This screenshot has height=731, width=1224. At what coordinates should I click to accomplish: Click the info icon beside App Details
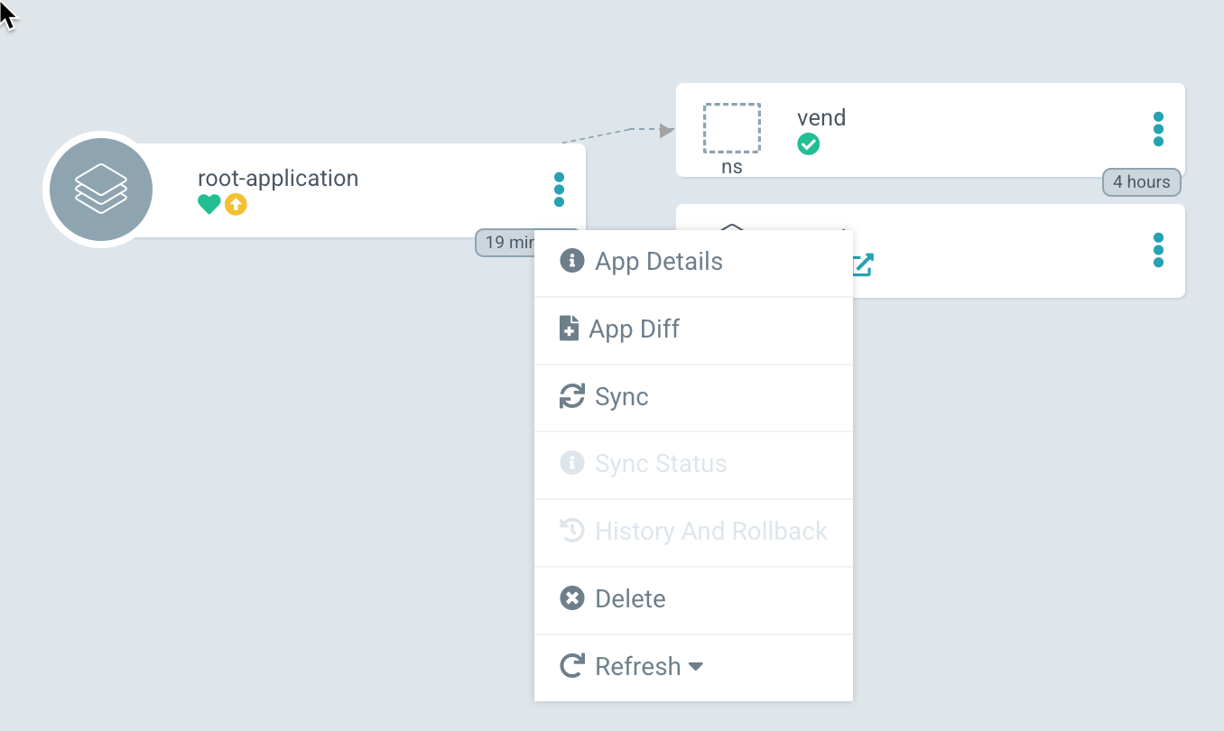[570, 261]
